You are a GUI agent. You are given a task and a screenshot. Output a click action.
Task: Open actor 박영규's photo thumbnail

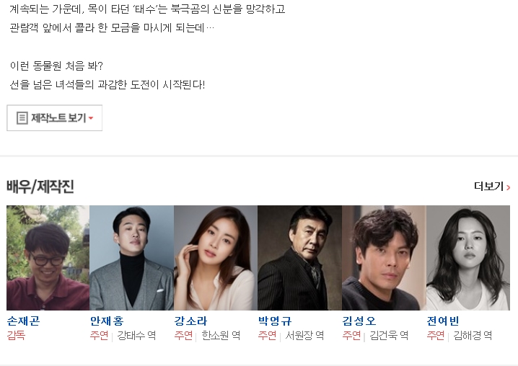coord(299,258)
